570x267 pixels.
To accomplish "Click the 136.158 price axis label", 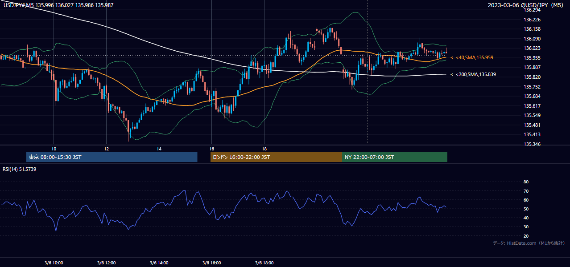I will point(532,29).
